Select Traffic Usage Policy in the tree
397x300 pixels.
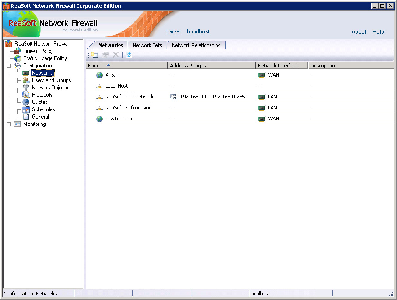pos(45,58)
